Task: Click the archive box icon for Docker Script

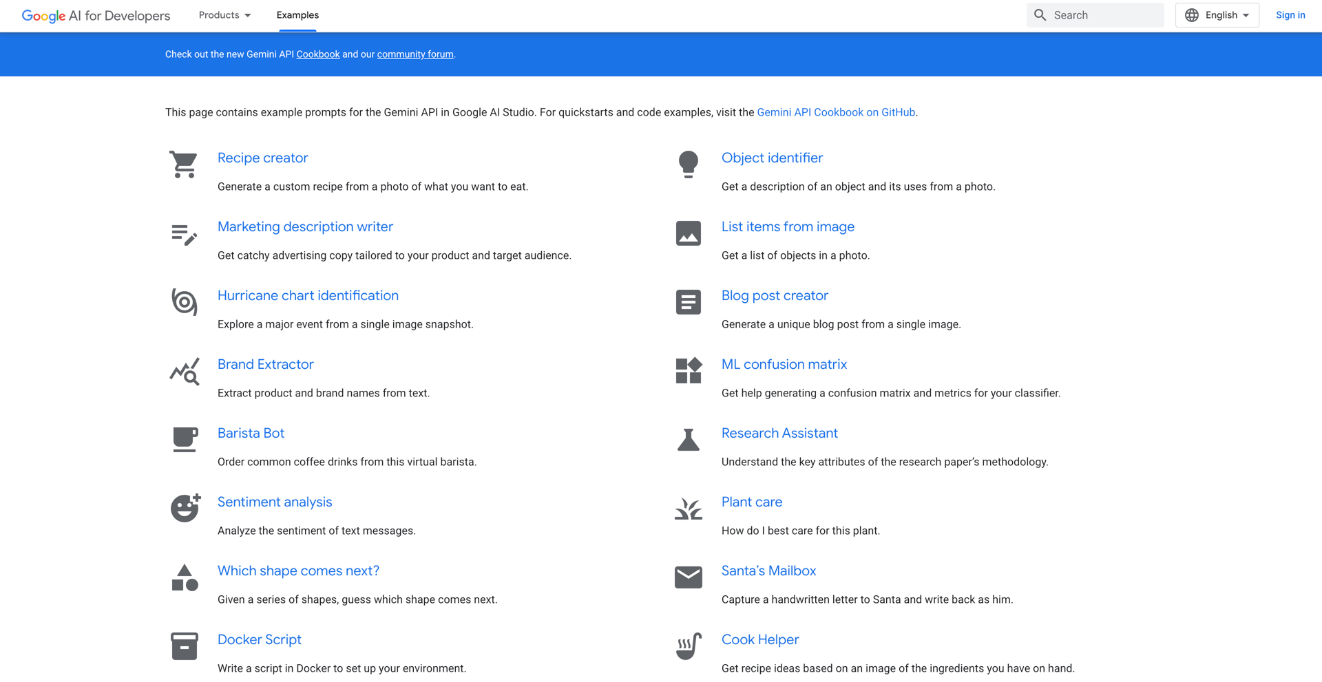Action: point(184,646)
